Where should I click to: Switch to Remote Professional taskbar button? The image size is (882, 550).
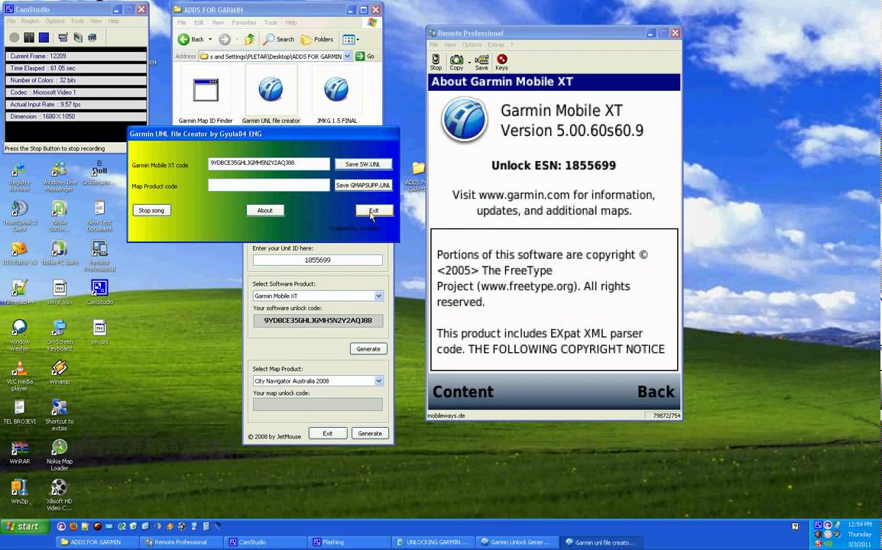click(180, 542)
